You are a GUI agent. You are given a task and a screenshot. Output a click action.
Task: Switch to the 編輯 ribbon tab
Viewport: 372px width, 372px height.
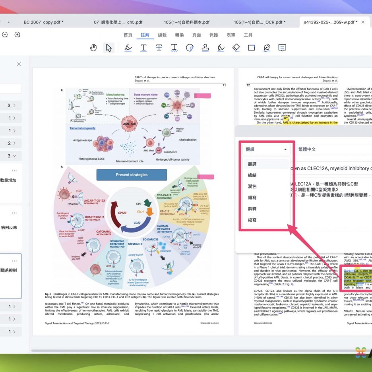pos(162,35)
